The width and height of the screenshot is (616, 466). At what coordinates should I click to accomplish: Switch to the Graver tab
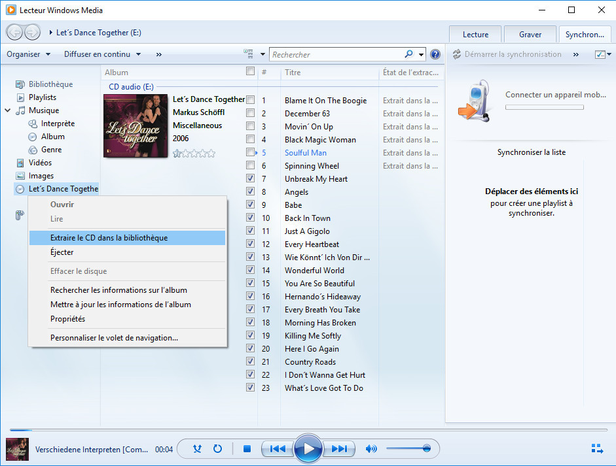point(530,35)
